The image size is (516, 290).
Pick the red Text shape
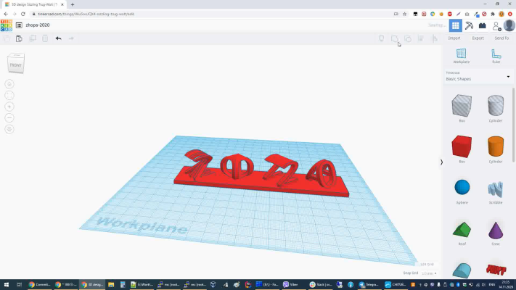pos(496,270)
